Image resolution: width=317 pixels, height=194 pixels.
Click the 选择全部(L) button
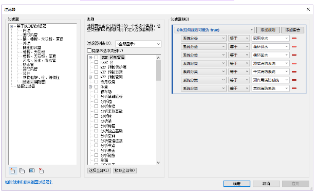click(99, 170)
